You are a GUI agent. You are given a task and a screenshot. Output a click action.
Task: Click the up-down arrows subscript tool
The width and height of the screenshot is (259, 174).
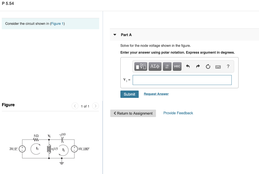pyautogui.click(x=167, y=66)
